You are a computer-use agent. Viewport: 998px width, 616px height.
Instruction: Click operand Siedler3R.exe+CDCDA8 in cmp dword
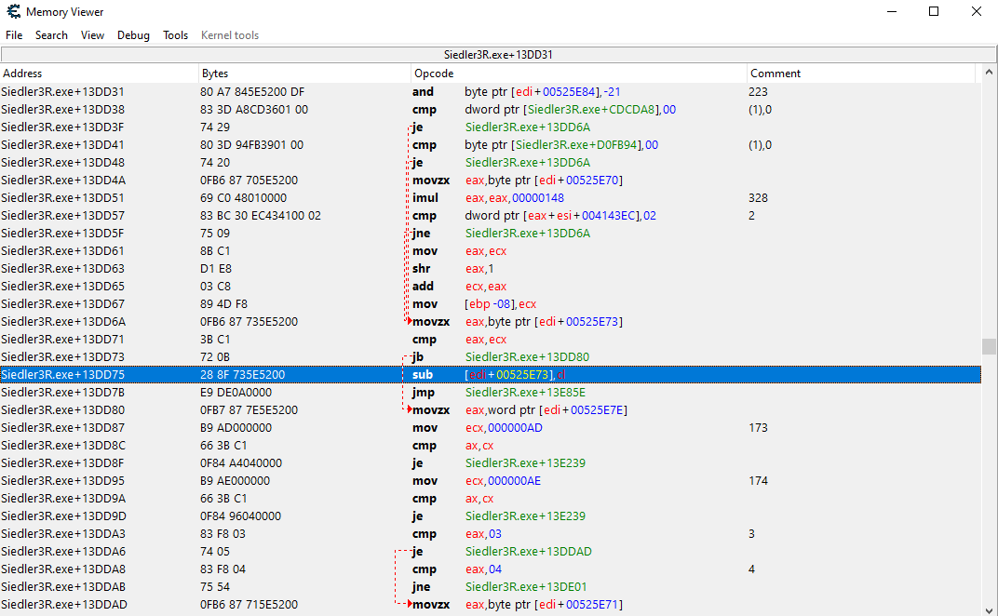click(x=590, y=110)
